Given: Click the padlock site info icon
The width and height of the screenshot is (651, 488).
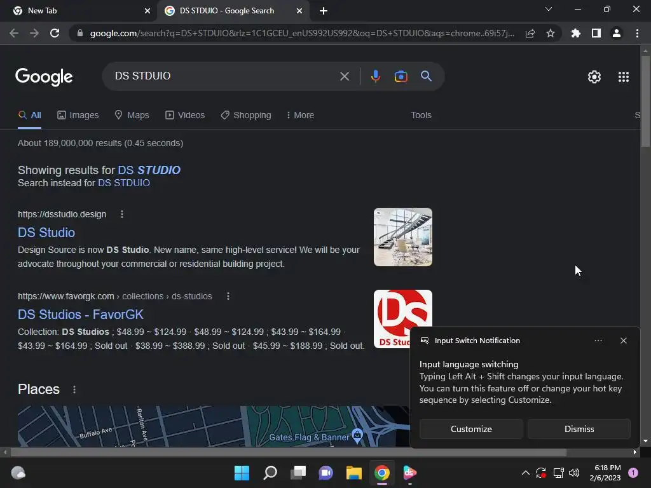Looking at the screenshot, I should (80, 33).
